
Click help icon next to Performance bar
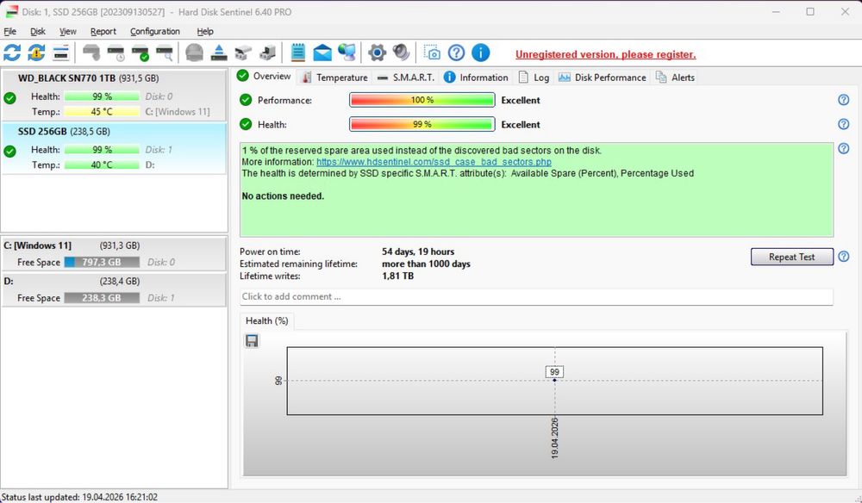point(843,100)
